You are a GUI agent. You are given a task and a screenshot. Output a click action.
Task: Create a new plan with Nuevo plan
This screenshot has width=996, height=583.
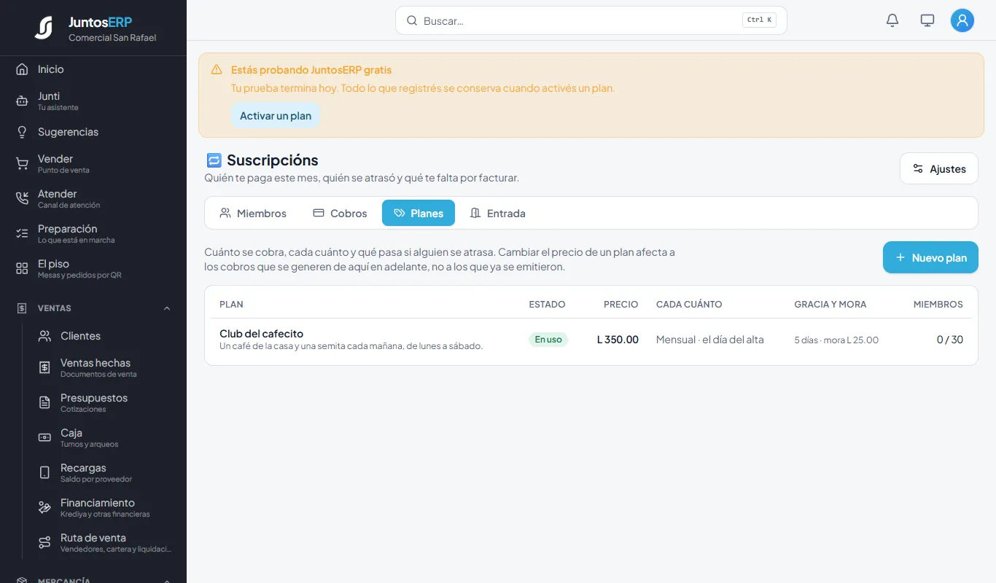930,257
